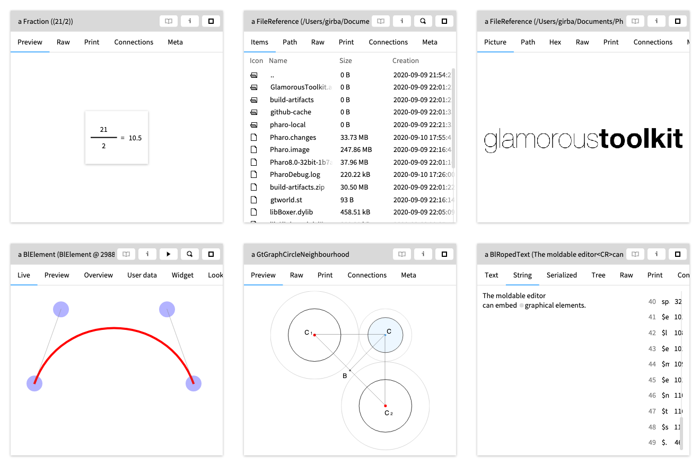Click the file list vertical scrollbar

click(453, 118)
